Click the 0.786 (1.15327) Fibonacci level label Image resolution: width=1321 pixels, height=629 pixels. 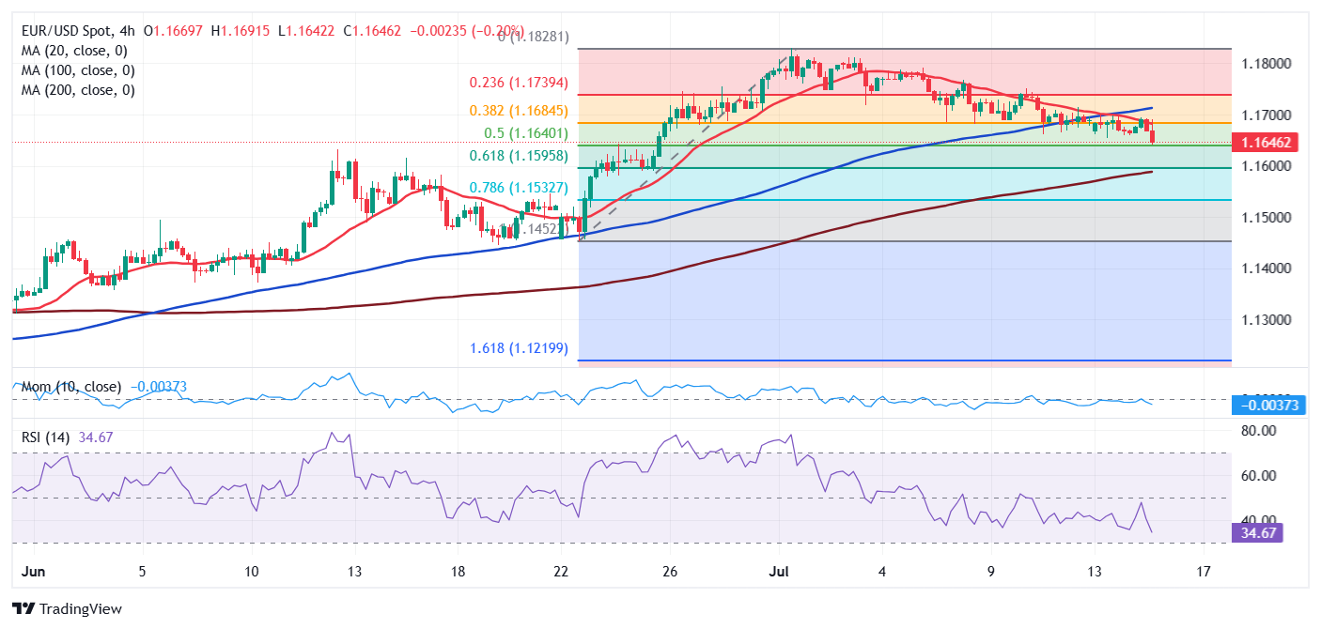click(522, 188)
